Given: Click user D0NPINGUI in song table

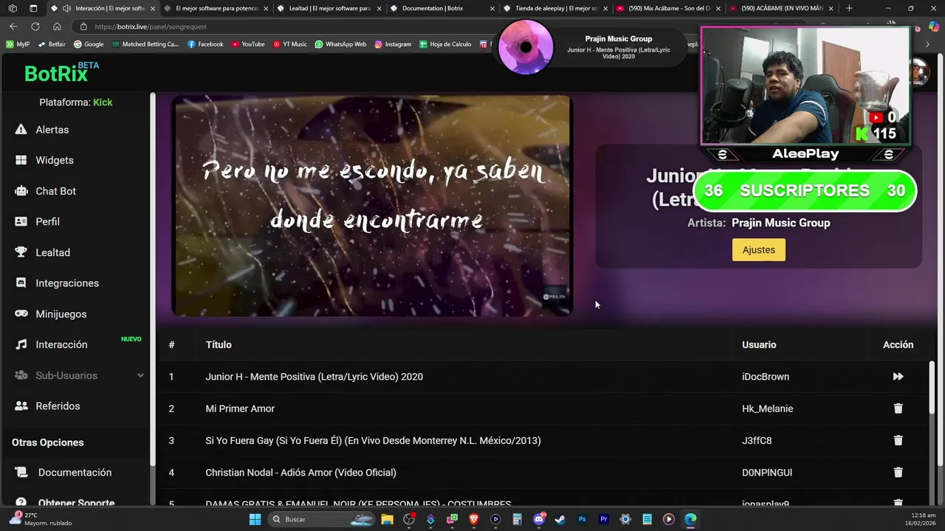Looking at the screenshot, I should pos(767,473).
